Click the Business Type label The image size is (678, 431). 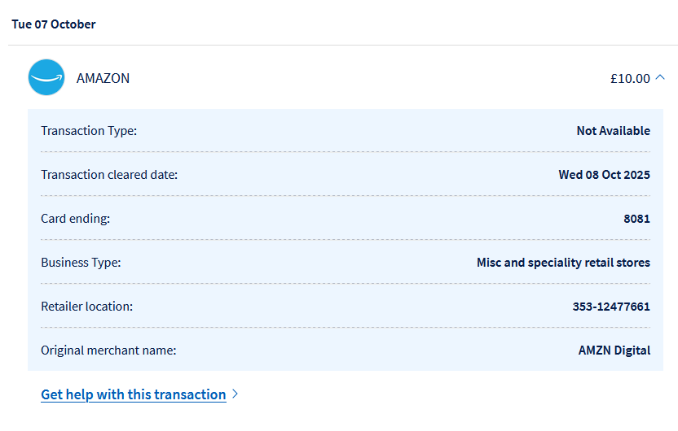[81, 263]
